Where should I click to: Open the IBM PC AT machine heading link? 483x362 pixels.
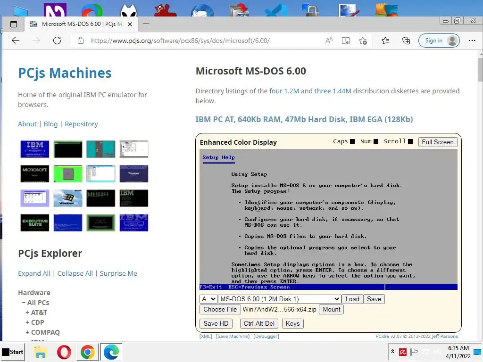(x=304, y=119)
